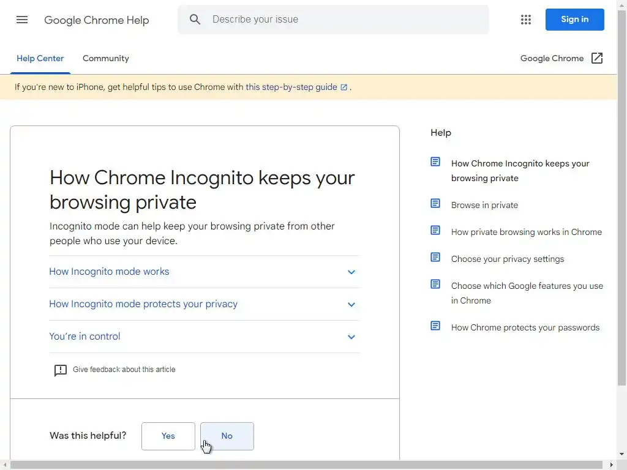Open sidebar link How private browsing works in Chrome

pos(526,232)
